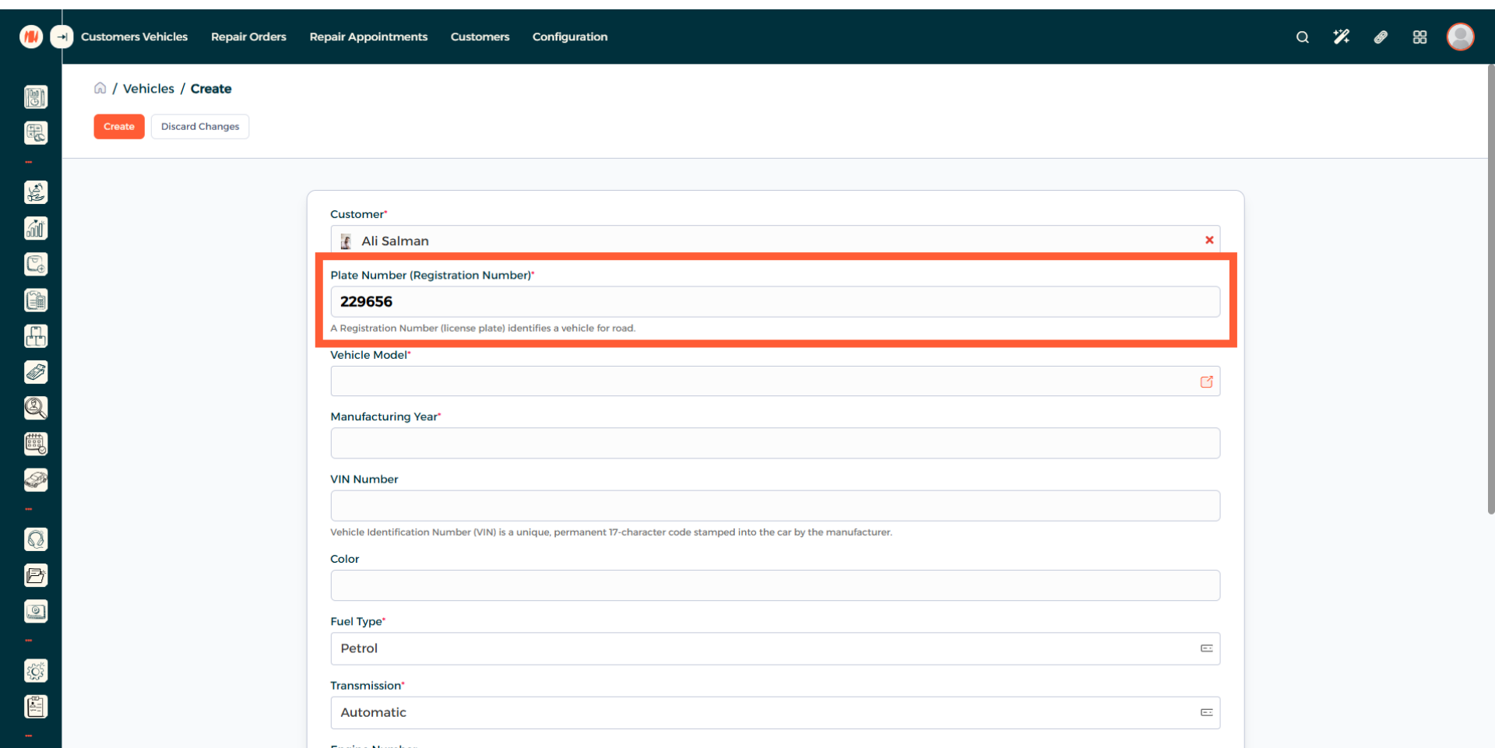Open the car vehicle module in sidebar
This screenshot has width=1495, height=748.
pyautogui.click(x=36, y=480)
